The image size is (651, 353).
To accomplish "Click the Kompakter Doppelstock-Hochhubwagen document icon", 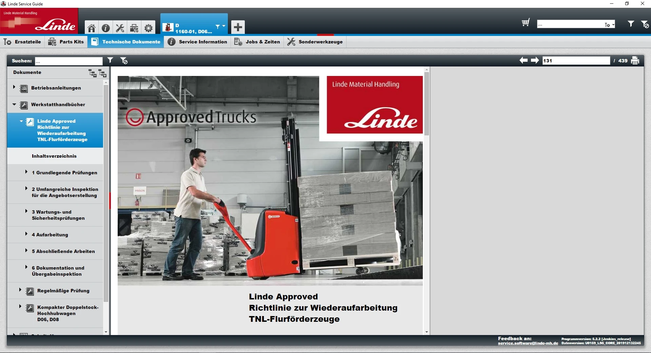I will (x=30, y=308).
